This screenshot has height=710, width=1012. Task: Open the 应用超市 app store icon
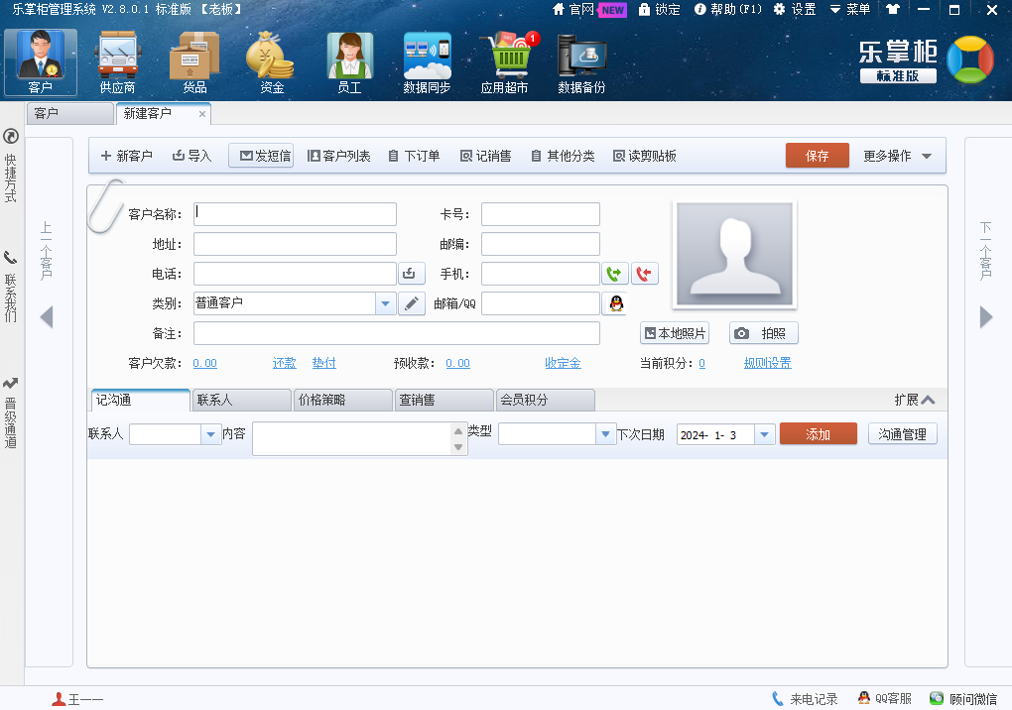click(x=505, y=62)
